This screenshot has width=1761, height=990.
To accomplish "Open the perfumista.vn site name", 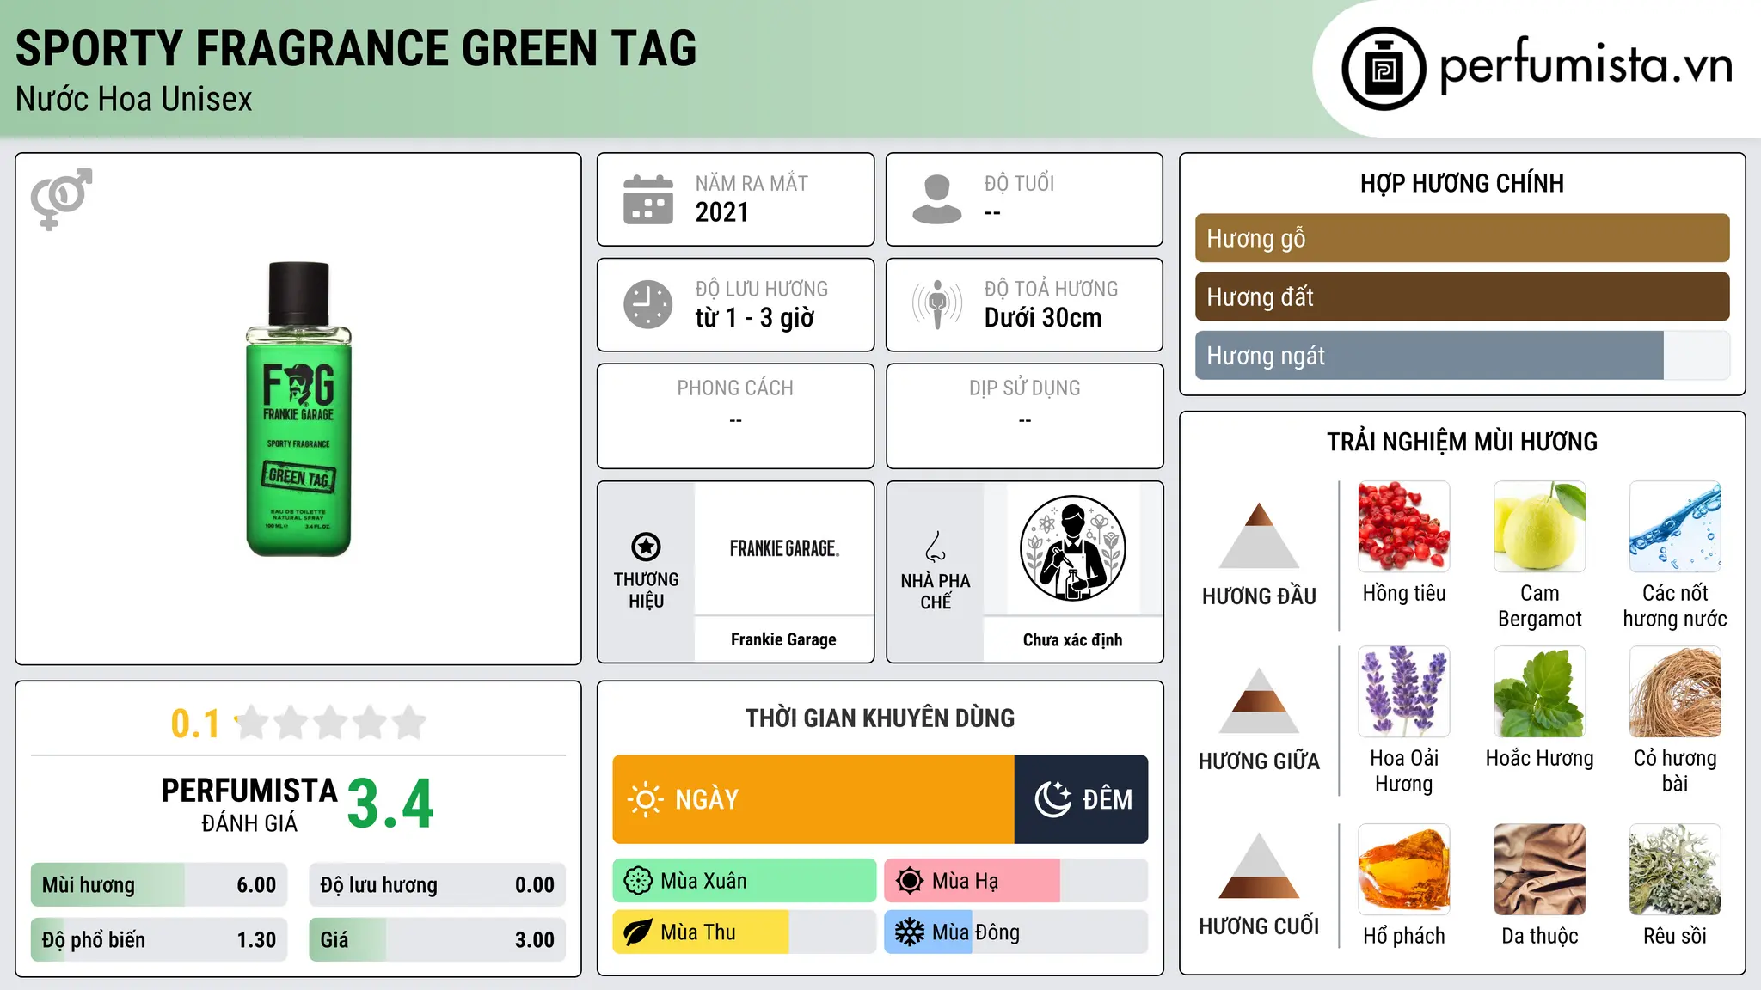I will click(1586, 65).
